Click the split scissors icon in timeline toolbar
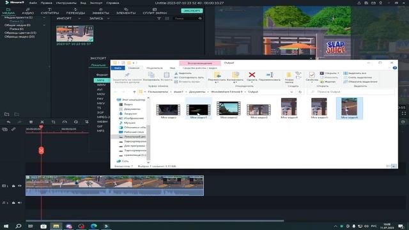The width and height of the screenshot is (409, 230). pyautogui.click(x=42, y=122)
